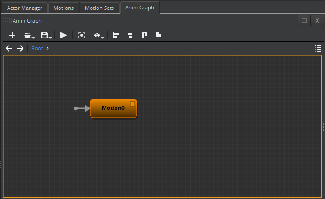The image size is (325, 199).
Task: Open the eye icon visualization options
Action: coord(98,35)
